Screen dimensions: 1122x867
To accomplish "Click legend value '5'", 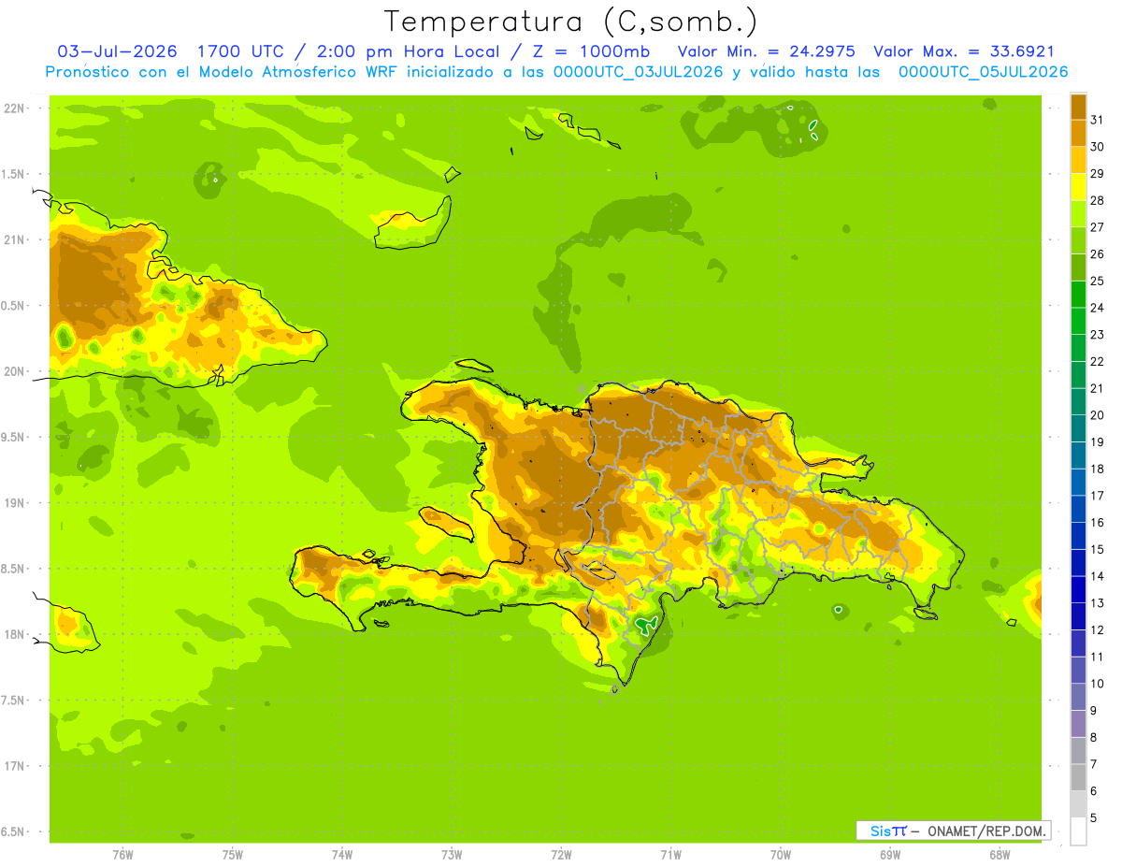I will pos(1094,817).
